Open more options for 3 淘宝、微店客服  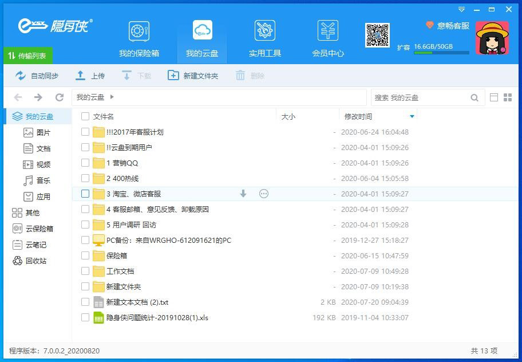[x=264, y=194]
